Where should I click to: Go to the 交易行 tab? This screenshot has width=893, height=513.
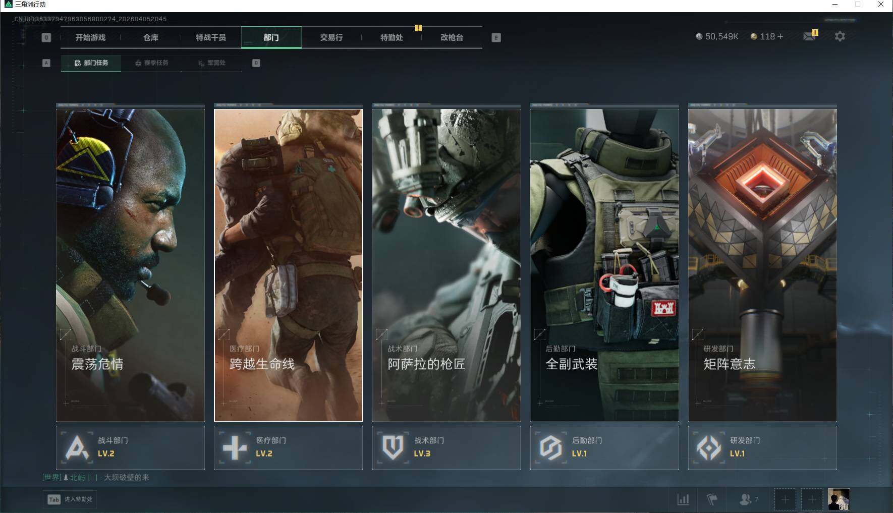pyautogui.click(x=331, y=37)
